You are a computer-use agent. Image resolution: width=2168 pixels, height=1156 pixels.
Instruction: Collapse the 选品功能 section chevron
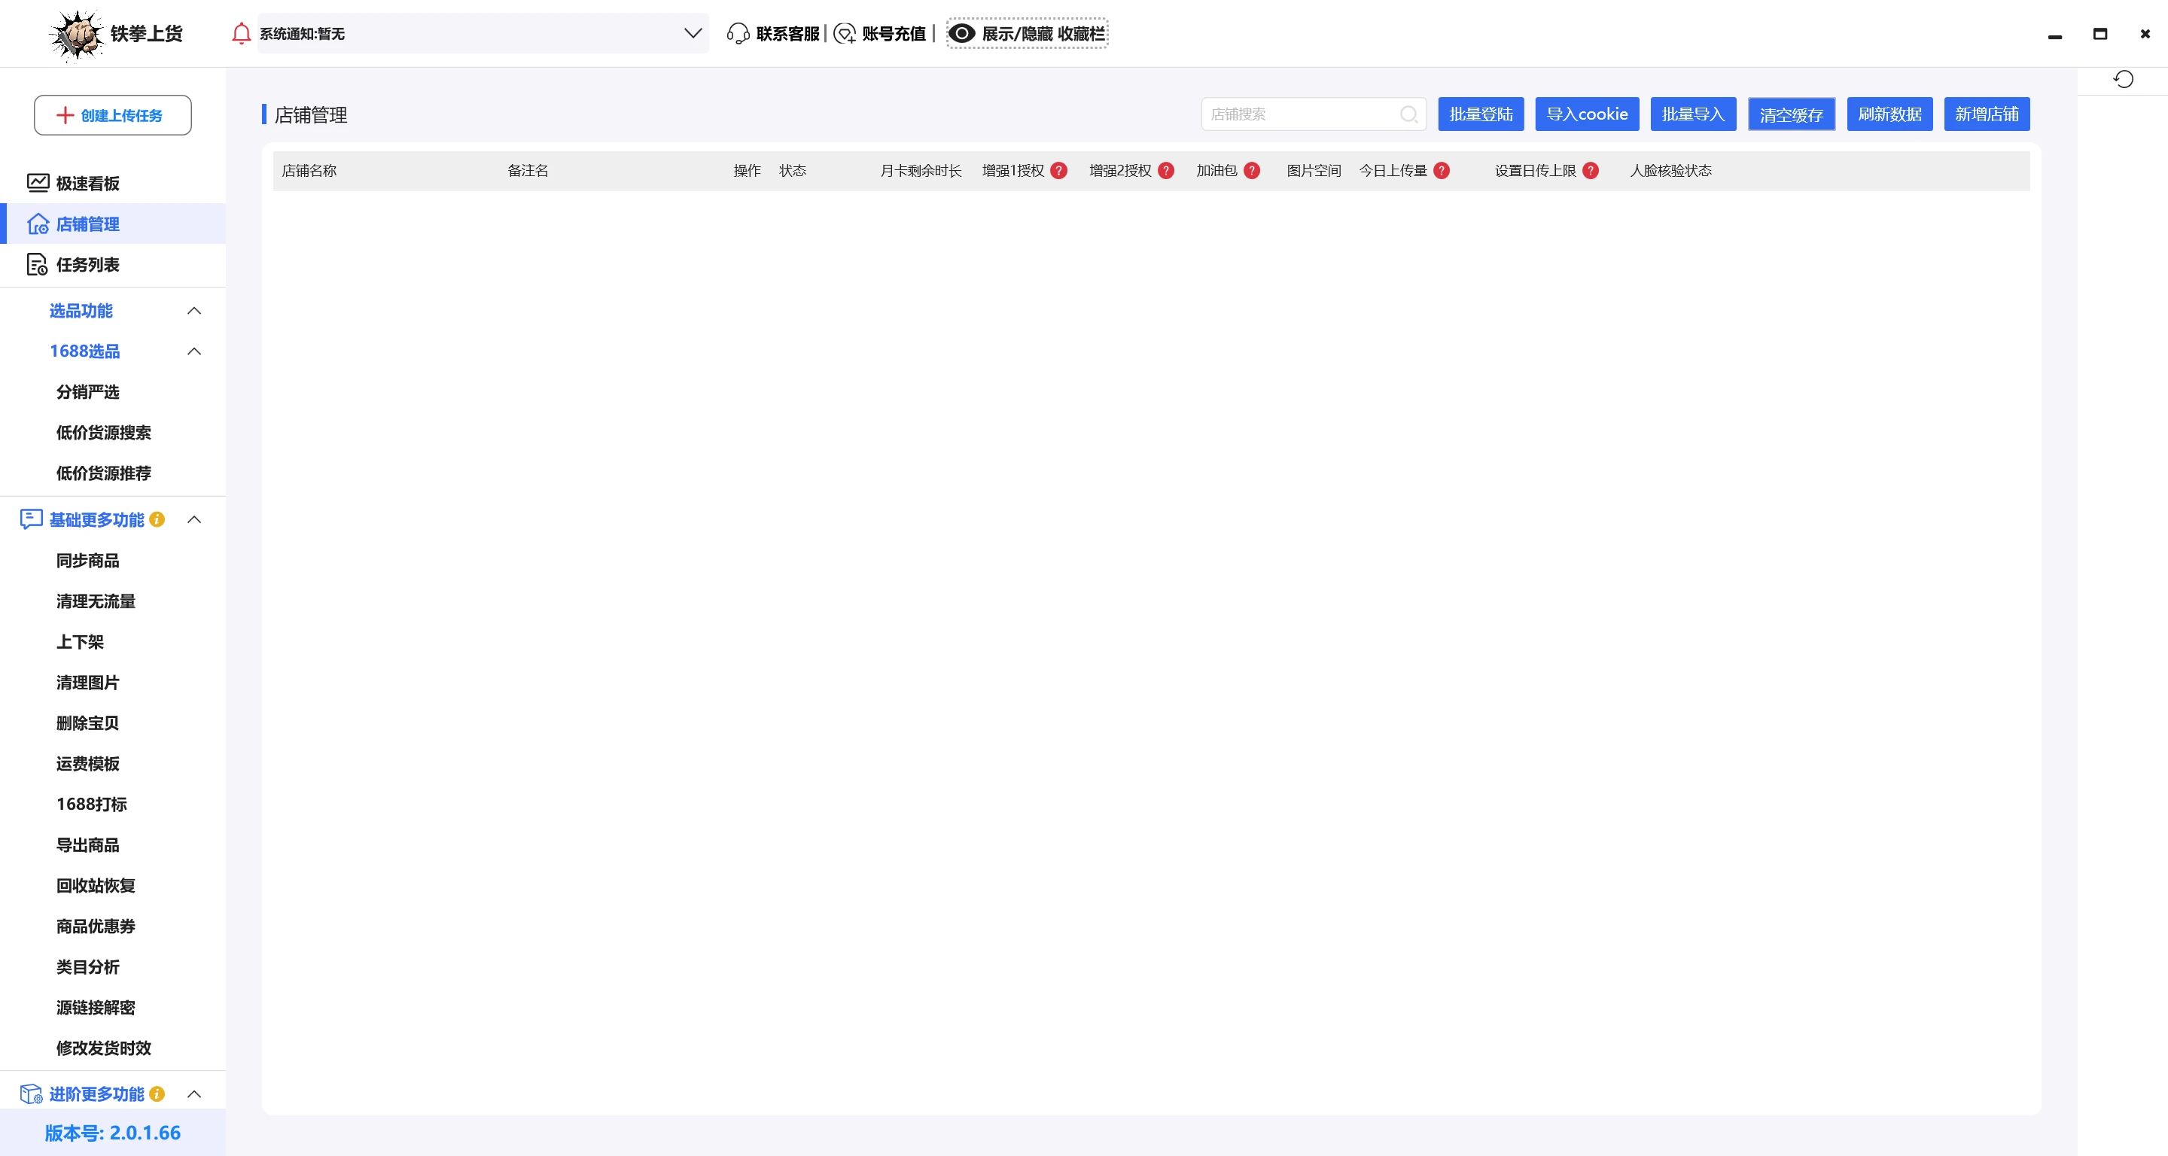click(x=194, y=311)
